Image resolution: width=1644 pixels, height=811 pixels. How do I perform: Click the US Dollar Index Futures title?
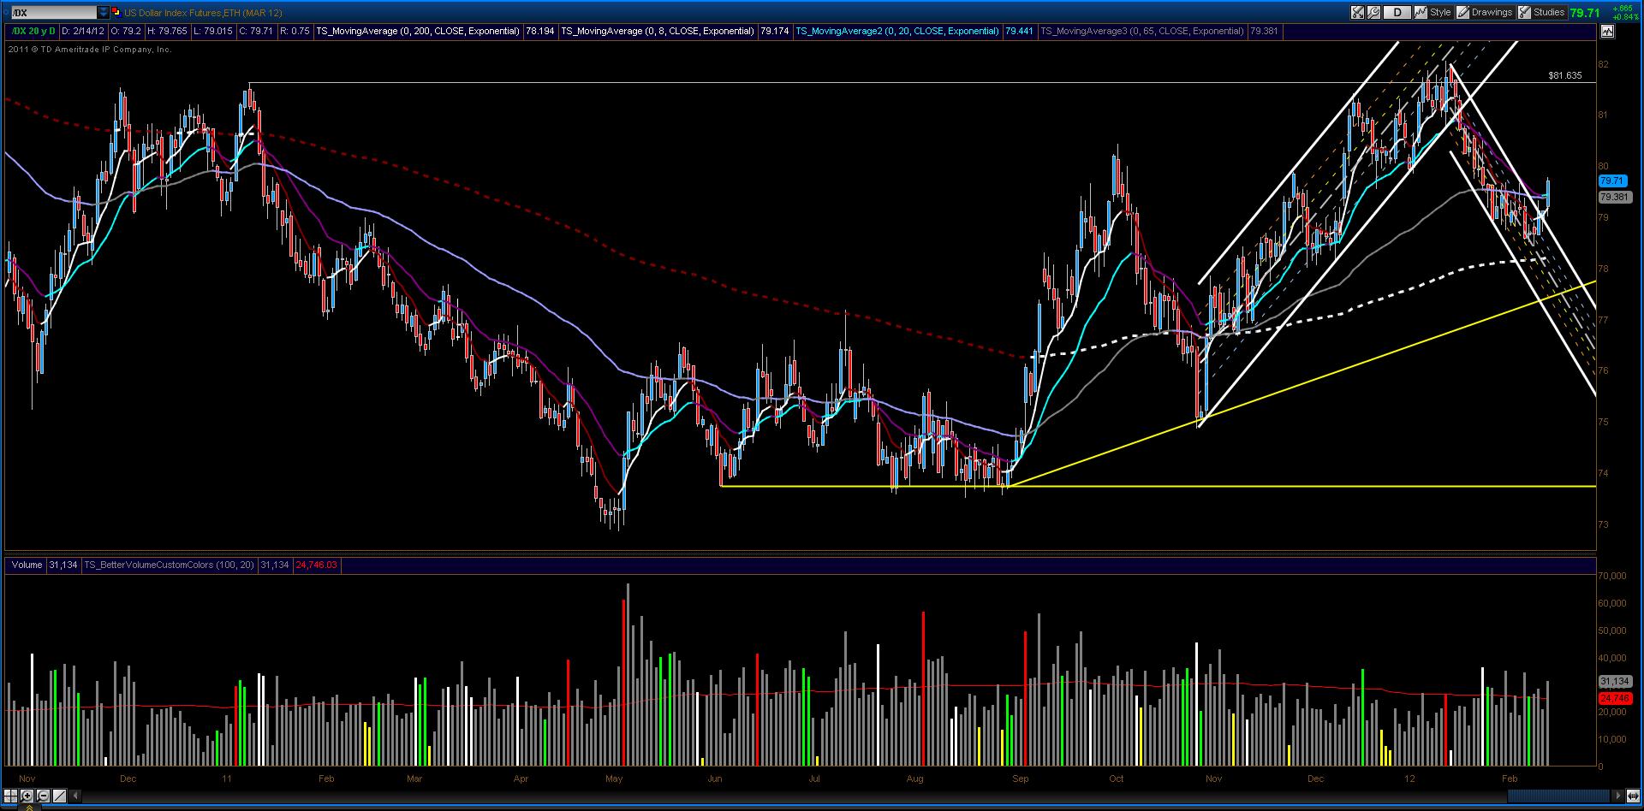[203, 13]
